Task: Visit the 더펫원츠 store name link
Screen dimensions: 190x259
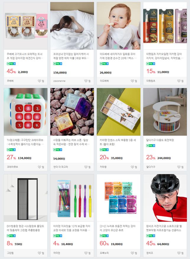Action: click(151, 81)
